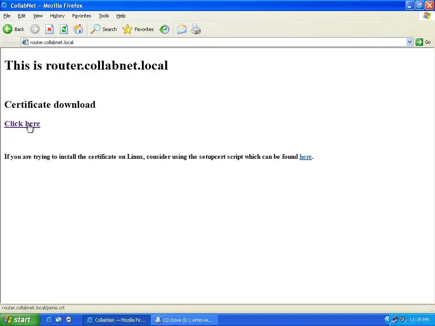Follow the 'Click here' certificate link
This screenshot has width=435, height=326.
[x=22, y=124]
